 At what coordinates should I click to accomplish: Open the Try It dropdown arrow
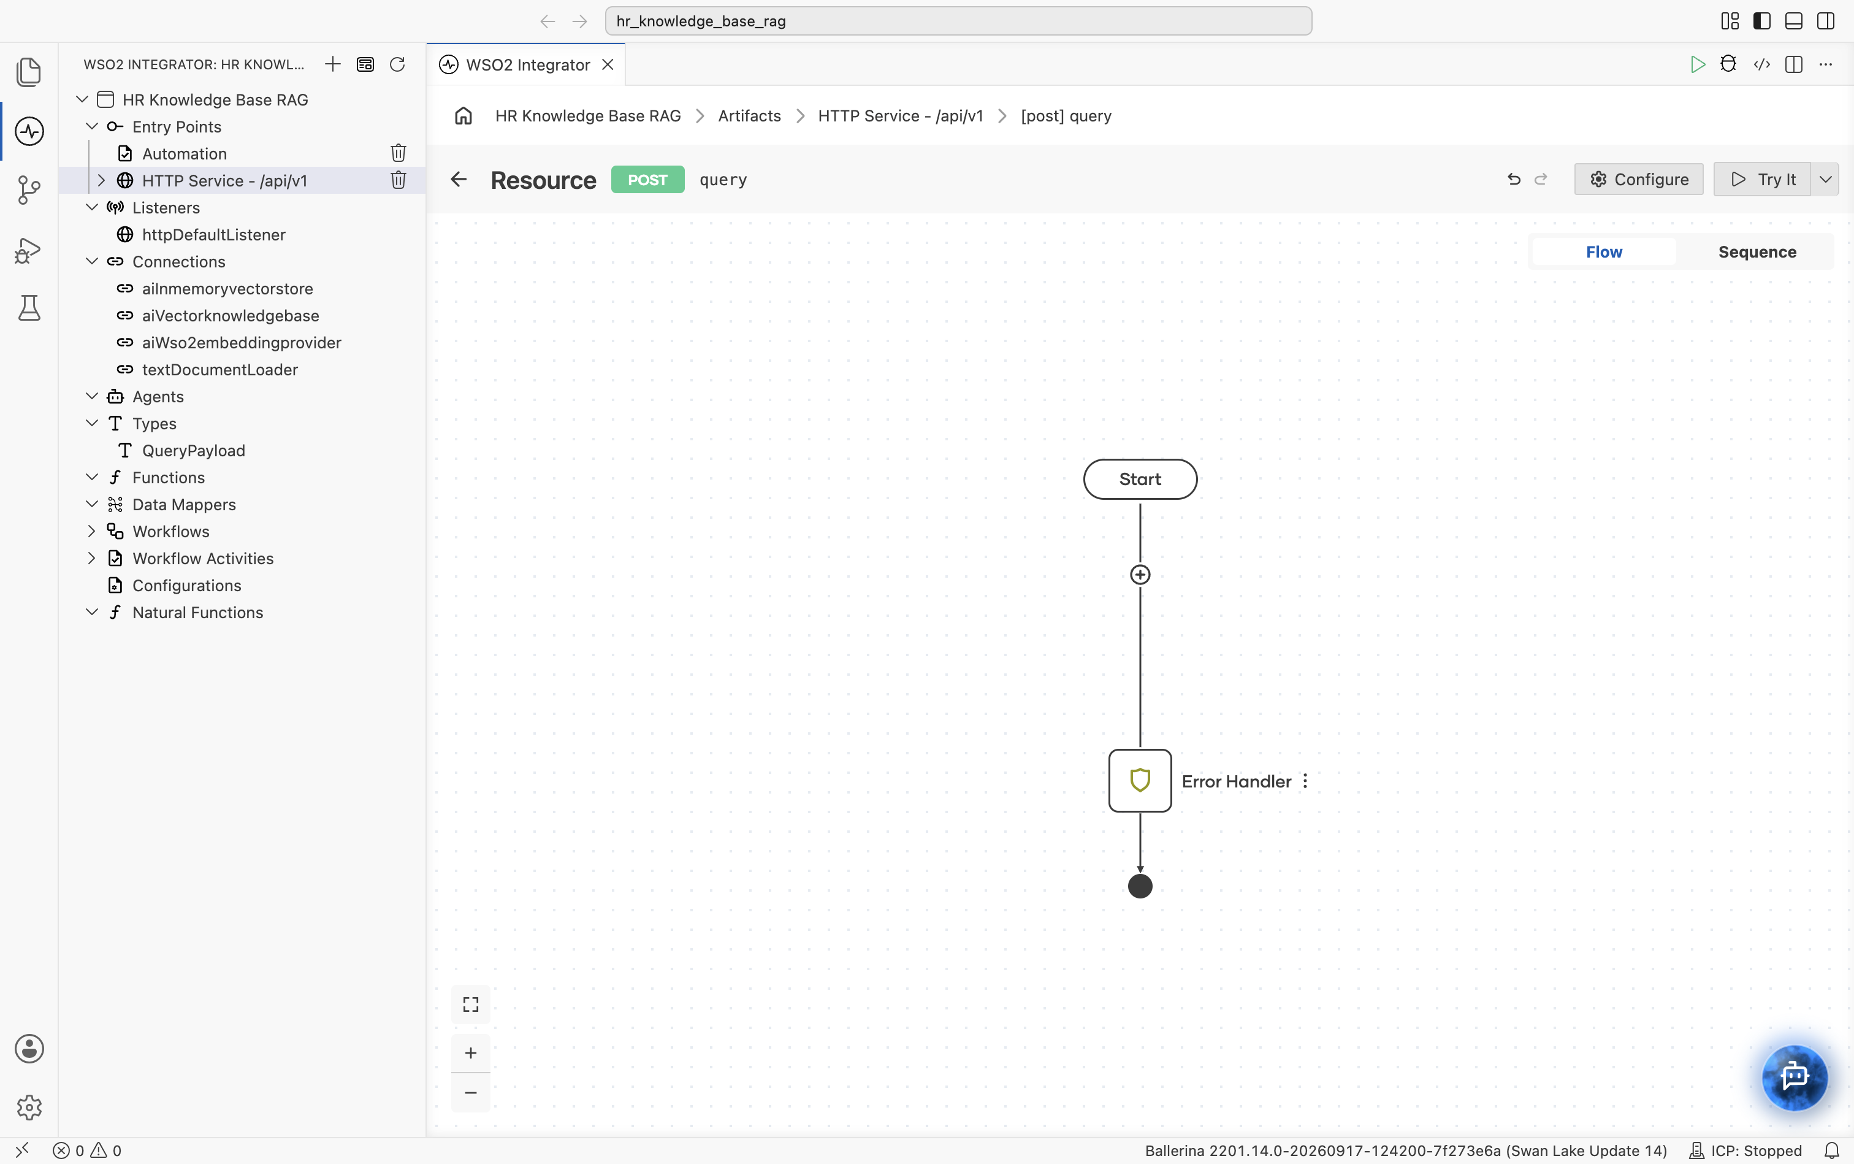coord(1826,179)
